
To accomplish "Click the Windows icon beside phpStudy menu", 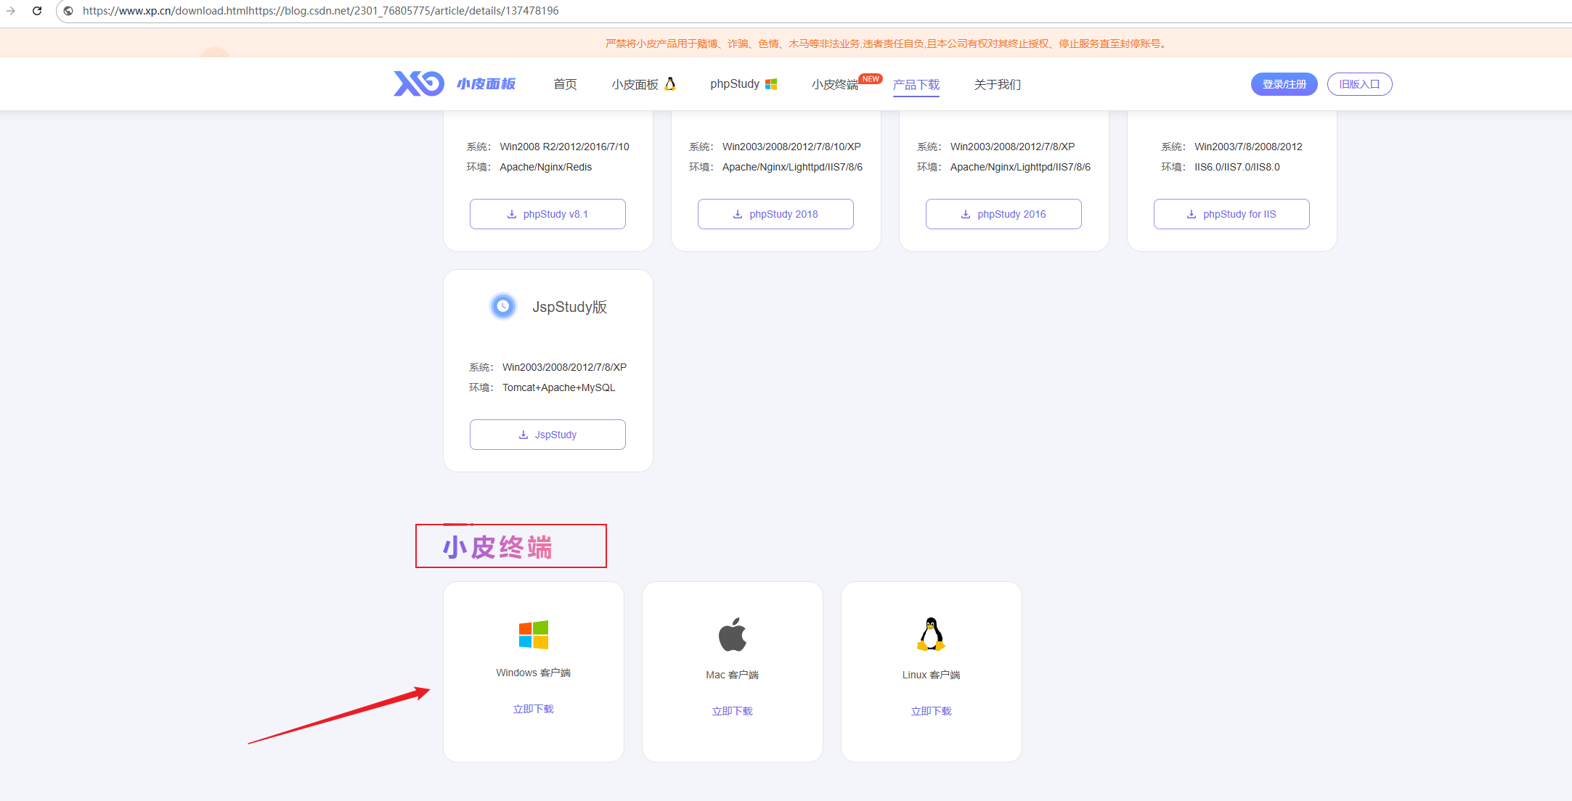I will [771, 83].
